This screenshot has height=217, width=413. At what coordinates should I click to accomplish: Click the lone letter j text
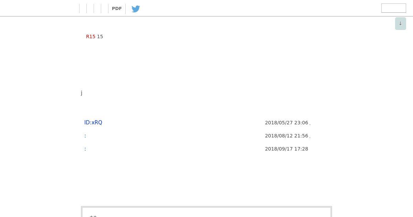(x=82, y=93)
